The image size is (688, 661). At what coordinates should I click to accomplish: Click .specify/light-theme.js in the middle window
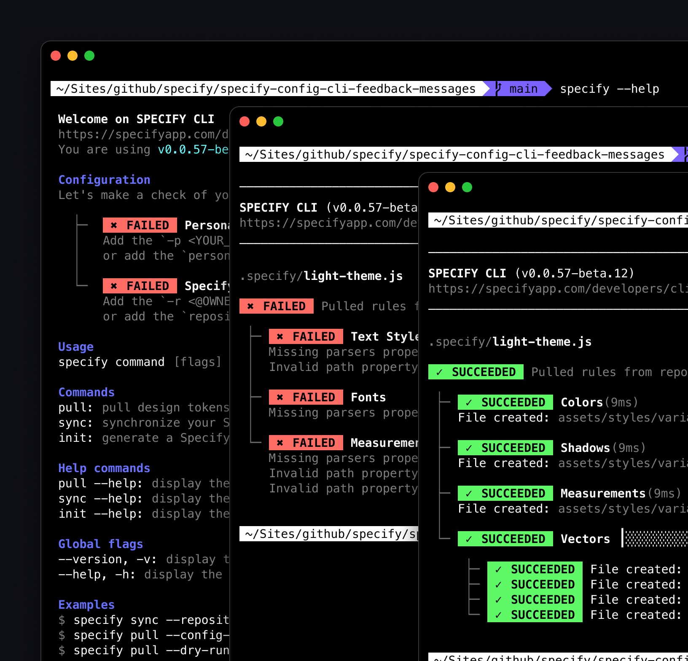tap(321, 276)
